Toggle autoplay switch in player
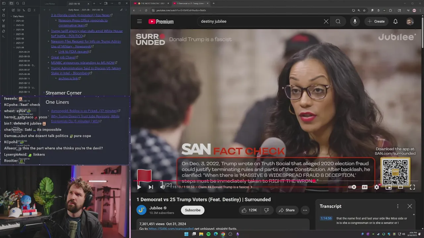The width and height of the screenshot is (424, 238). (x=352, y=187)
